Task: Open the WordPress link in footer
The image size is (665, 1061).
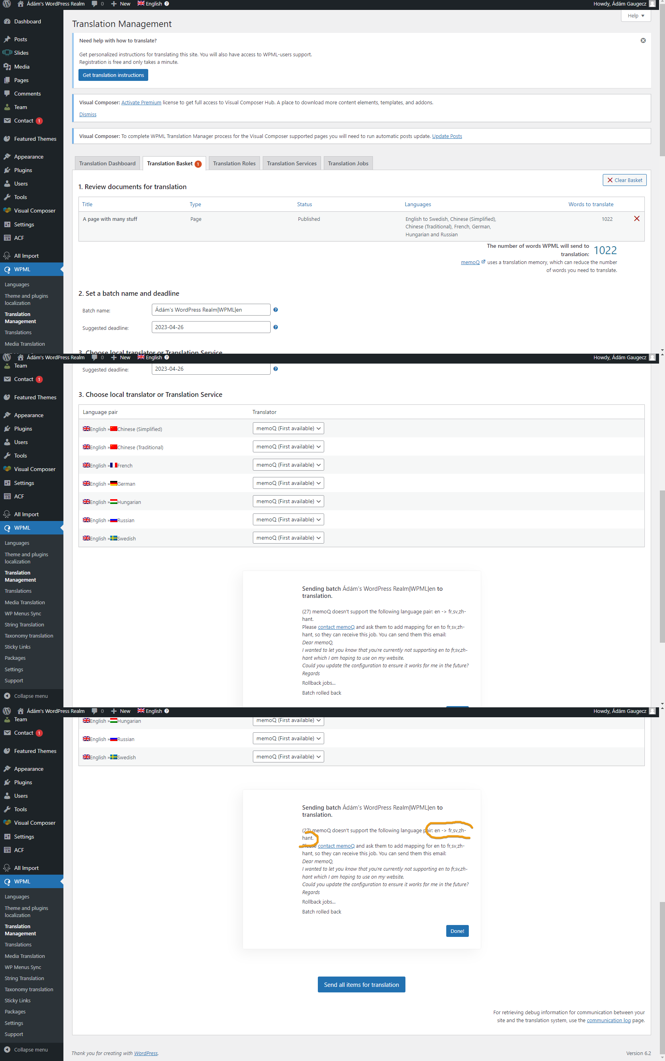Action: tap(146, 1053)
